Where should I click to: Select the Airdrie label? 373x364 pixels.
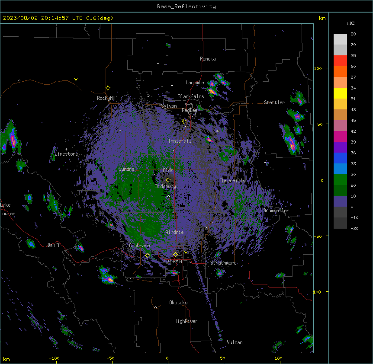tap(174, 232)
